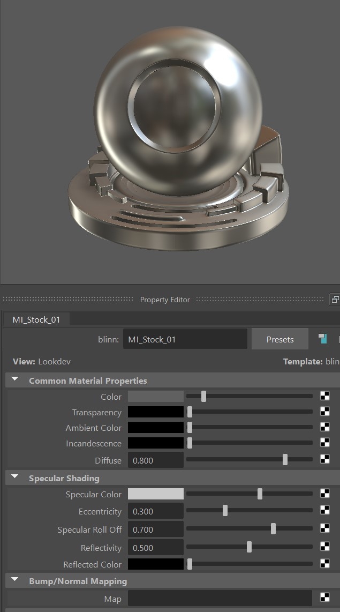Open the Color swatch picker
This screenshot has width=340, height=612.
(156, 396)
